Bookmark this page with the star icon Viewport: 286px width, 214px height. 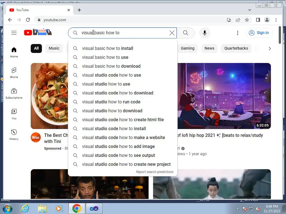tap(247, 20)
